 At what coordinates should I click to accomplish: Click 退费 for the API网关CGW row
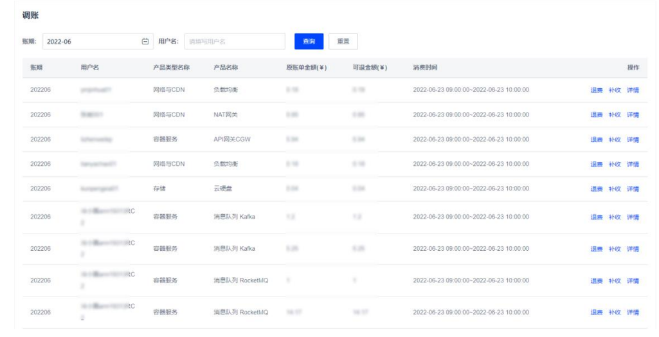coord(597,140)
